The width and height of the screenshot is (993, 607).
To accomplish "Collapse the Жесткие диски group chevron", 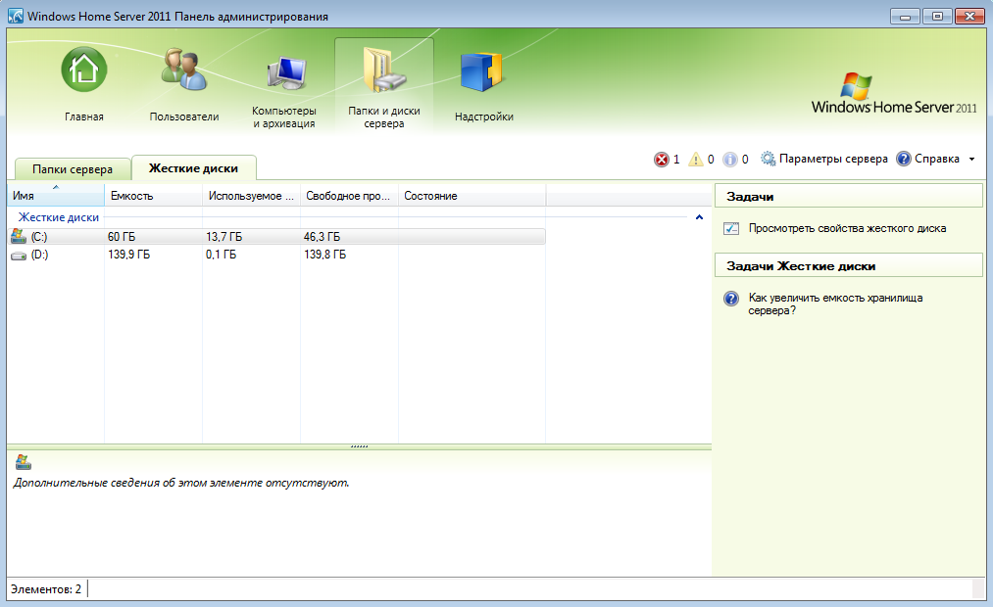I will point(699,217).
